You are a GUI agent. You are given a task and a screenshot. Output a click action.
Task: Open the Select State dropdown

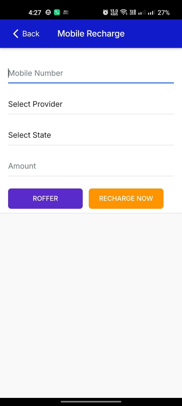coord(91,135)
